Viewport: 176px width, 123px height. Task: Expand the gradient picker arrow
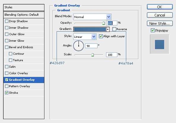[108, 29]
